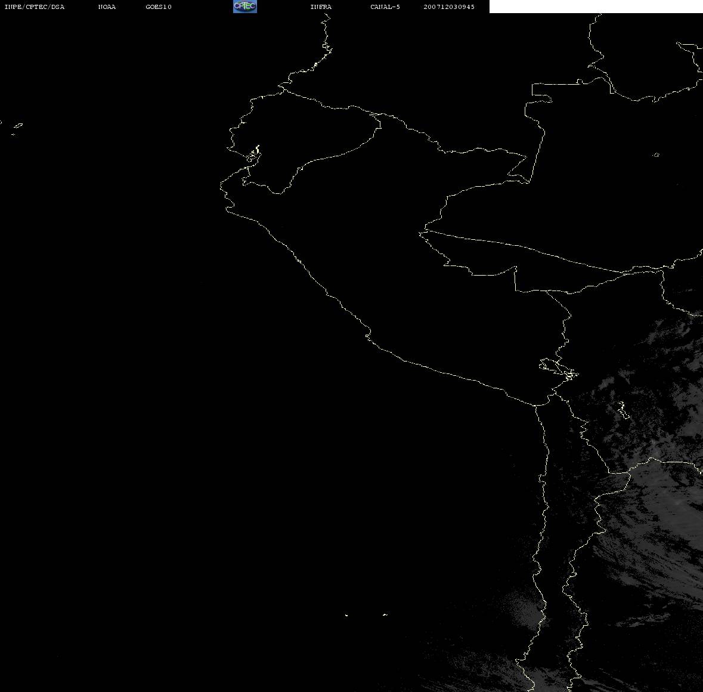Select the NOAA header label
Screen dimensions: 703x692
(107, 7)
